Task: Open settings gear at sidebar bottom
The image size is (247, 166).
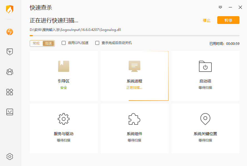Action: [10, 157]
